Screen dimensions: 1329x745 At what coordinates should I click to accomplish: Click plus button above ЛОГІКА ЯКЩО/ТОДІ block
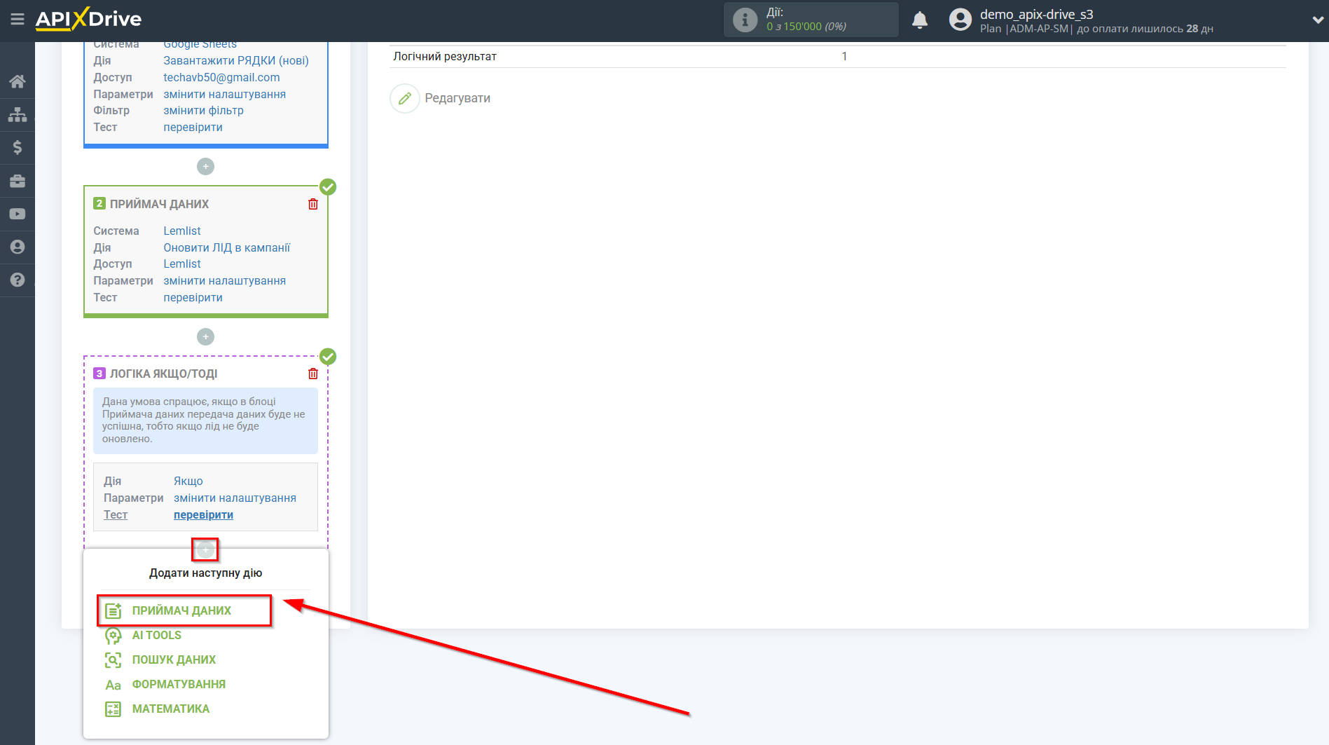point(205,336)
